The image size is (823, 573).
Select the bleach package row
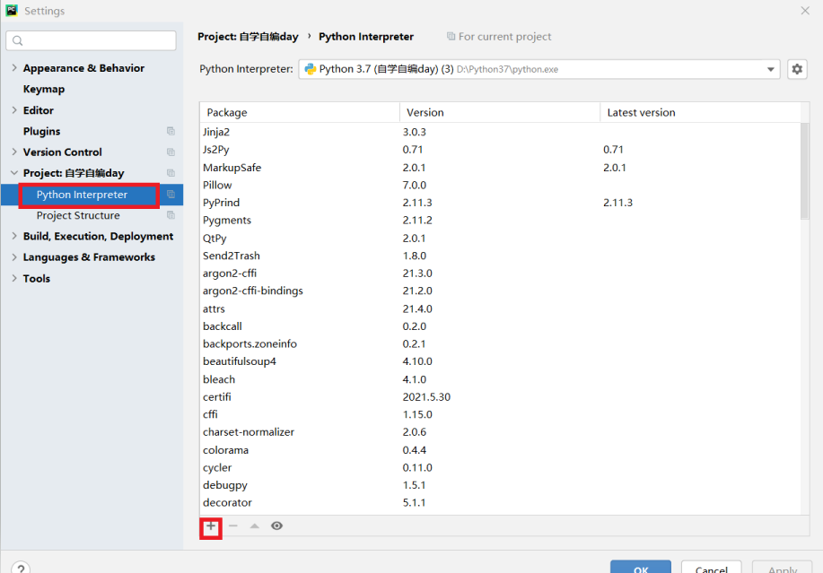500,379
